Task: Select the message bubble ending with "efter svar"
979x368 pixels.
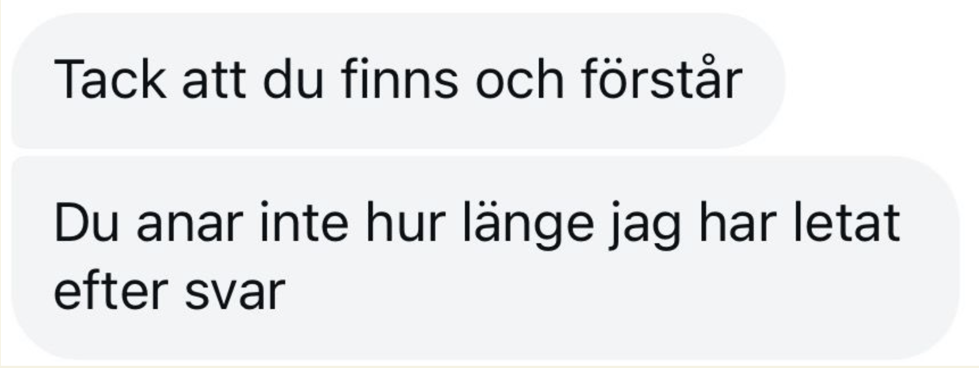Action: coord(486,258)
